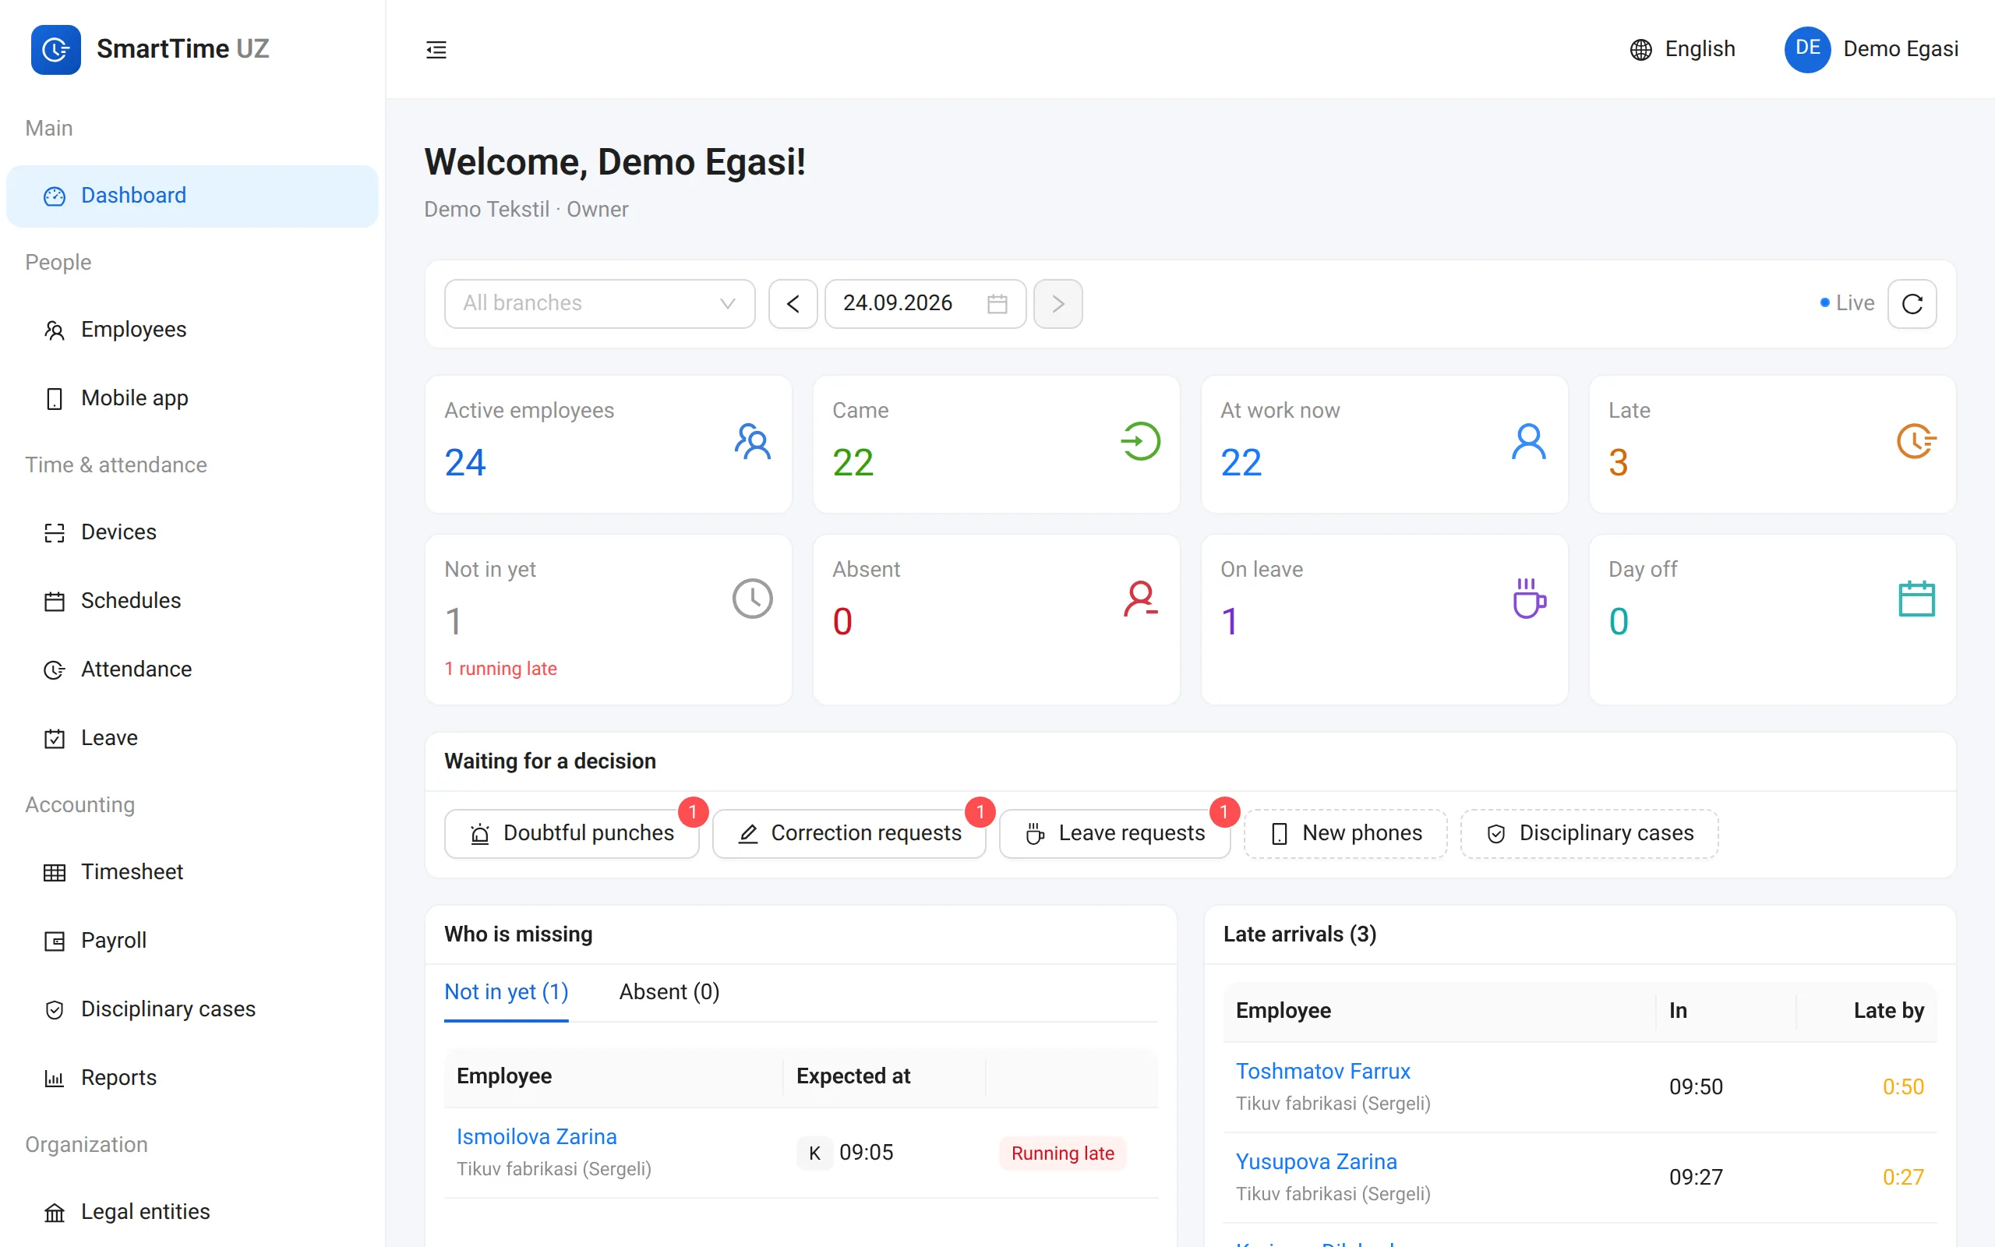Viewport: 1995px width, 1247px height.
Task: Collapse the sidebar with the menu-fold icon
Action: click(436, 49)
